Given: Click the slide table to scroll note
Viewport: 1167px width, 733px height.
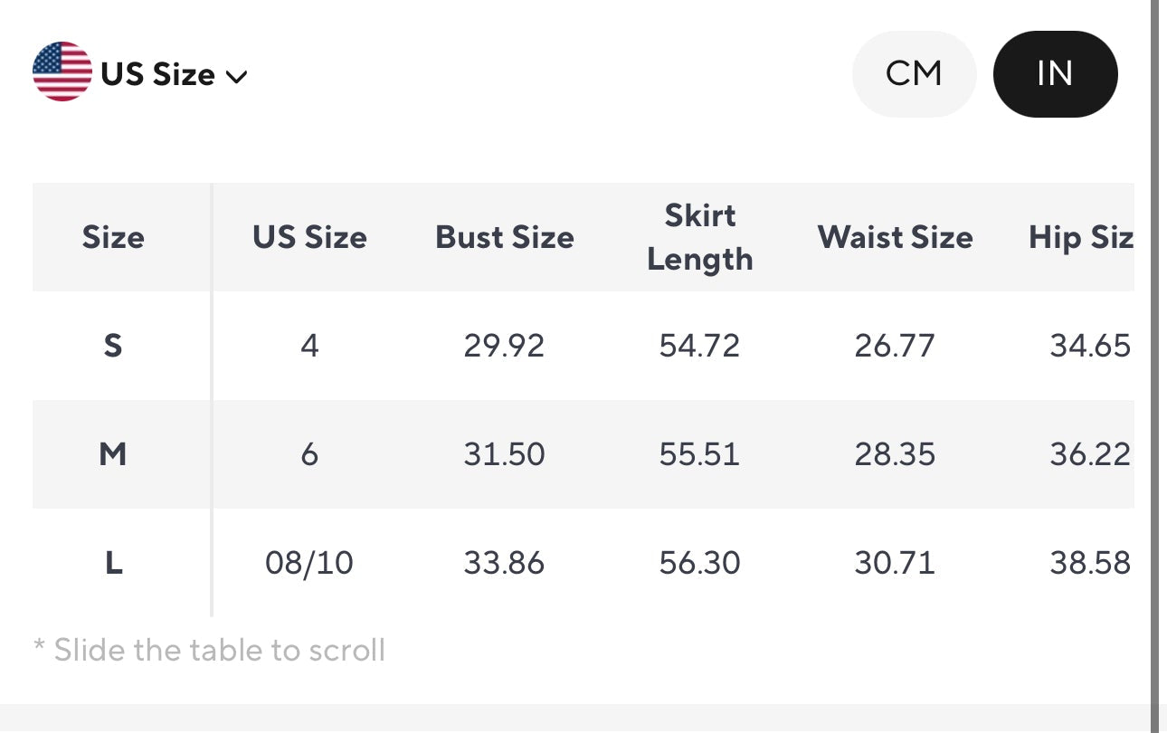Looking at the screenshot, I should click(x=208, y=650).
